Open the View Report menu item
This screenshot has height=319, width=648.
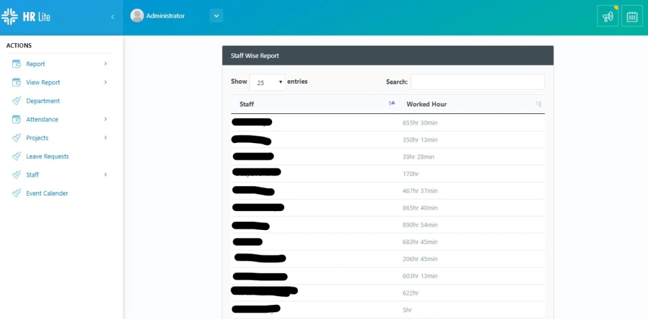tap(43, 82)
